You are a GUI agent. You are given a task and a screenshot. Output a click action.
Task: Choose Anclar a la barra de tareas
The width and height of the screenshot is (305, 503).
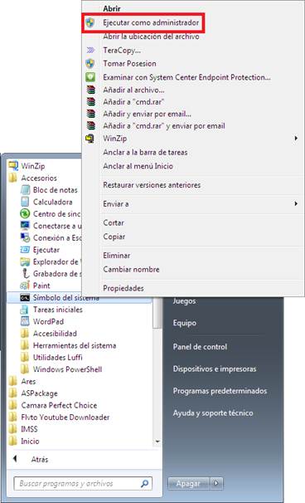coord(145,153)
